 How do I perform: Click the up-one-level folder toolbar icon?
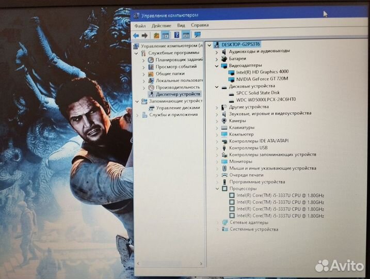click(156, 36)
